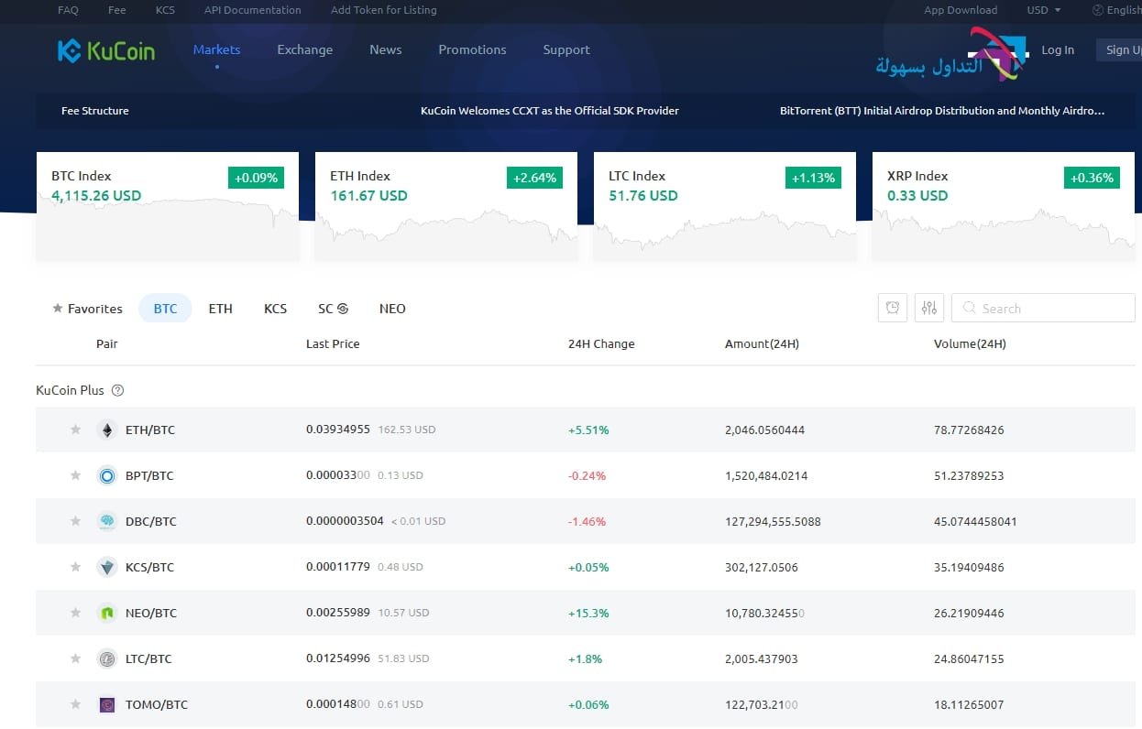Click the NEO/BTC +15.3% change value
Viewport: 1142px width, 729px height.
pyautogui.click(x=588, y=613)
